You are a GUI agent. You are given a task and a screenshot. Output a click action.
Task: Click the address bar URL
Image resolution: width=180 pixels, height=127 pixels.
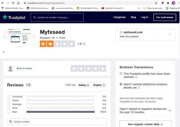click(x=46, y=3)
